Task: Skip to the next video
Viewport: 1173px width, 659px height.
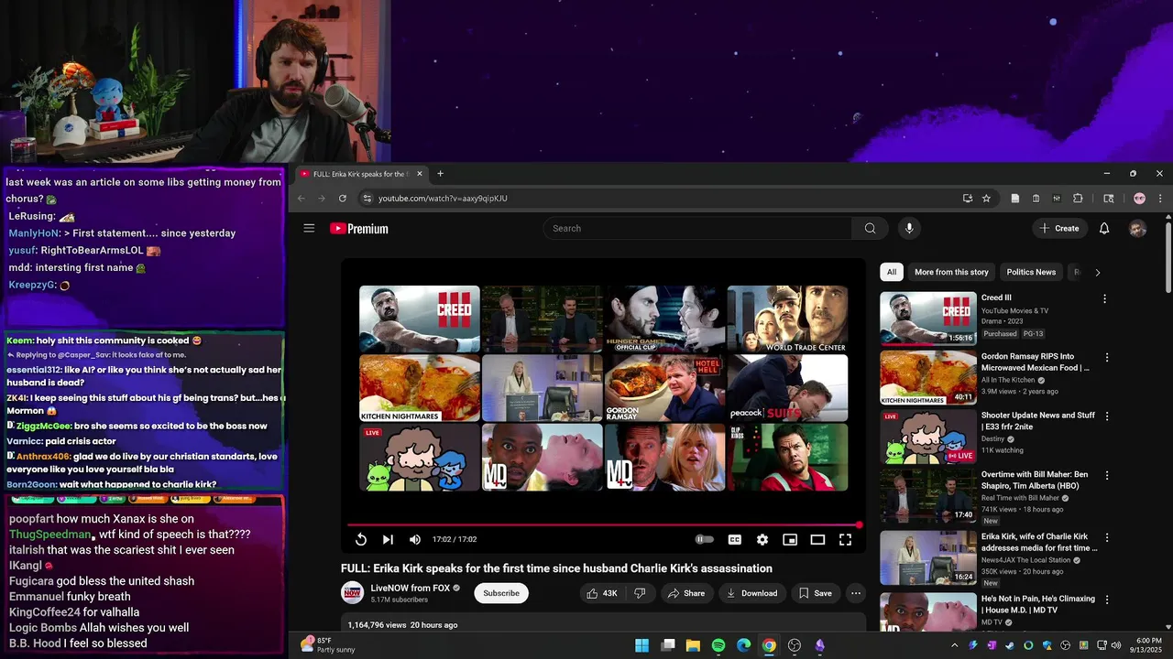Action: click(388, 540)
